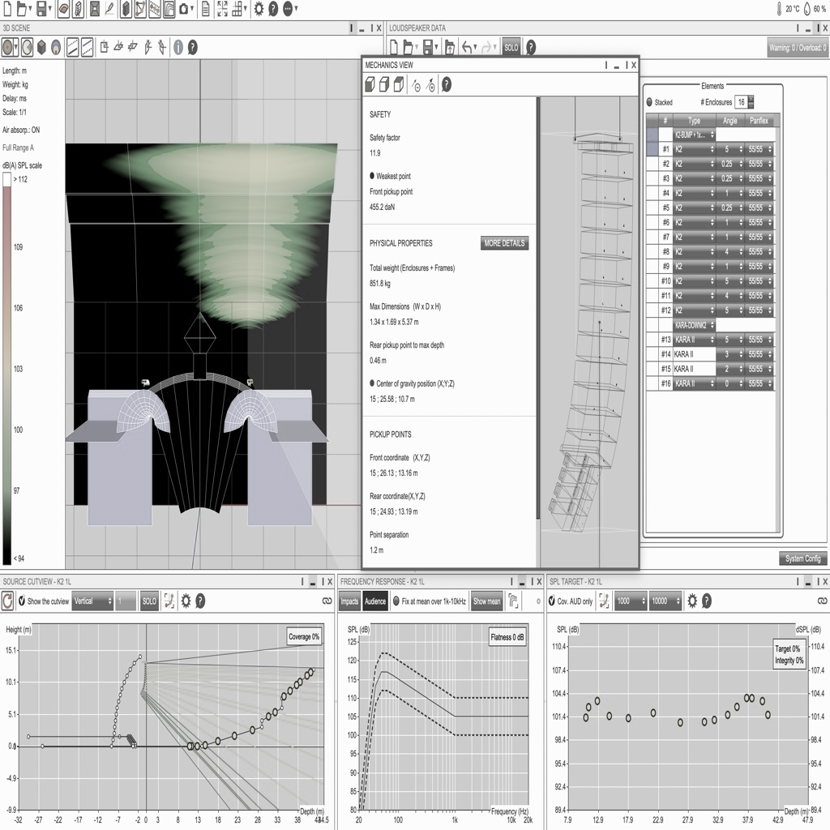Image resolution: width=830 pixels, height=830 pixels.
Task: Enable Cov. AUD only checkbox
Action: point(550,601)
